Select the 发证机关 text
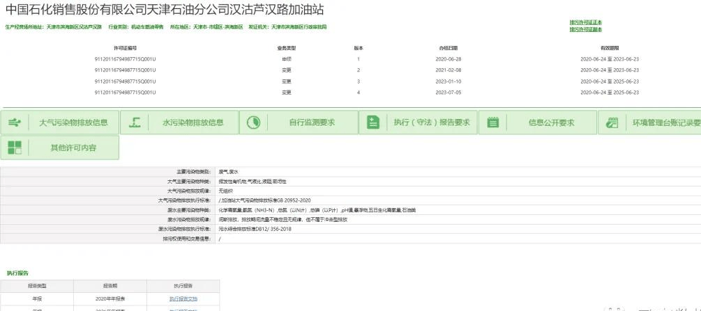The width and height of the screenshot is (701, 311). (287, 26)
